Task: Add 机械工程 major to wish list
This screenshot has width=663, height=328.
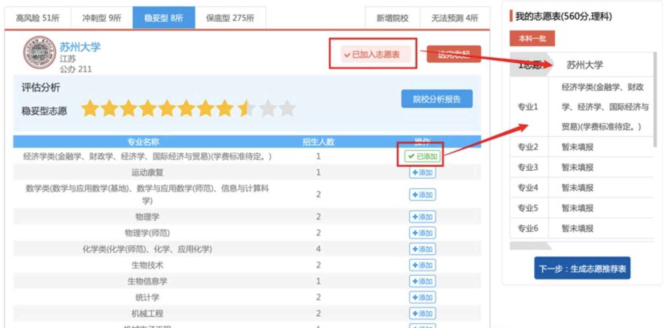Action: (x=422, y=313)
